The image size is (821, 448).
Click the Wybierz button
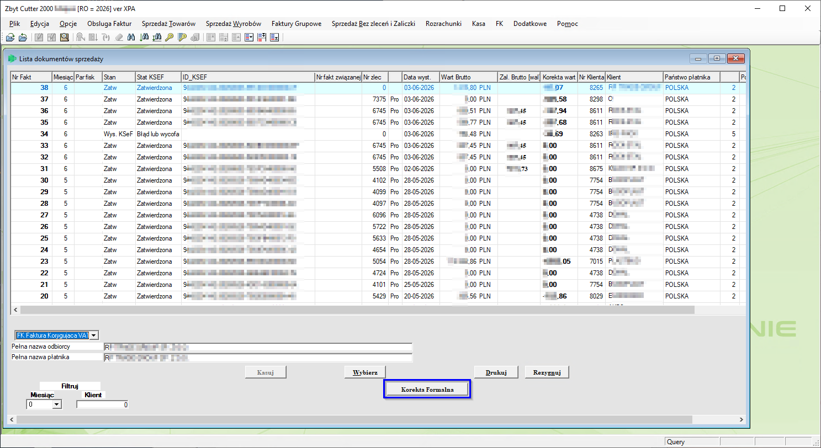(x=365, y=372)
